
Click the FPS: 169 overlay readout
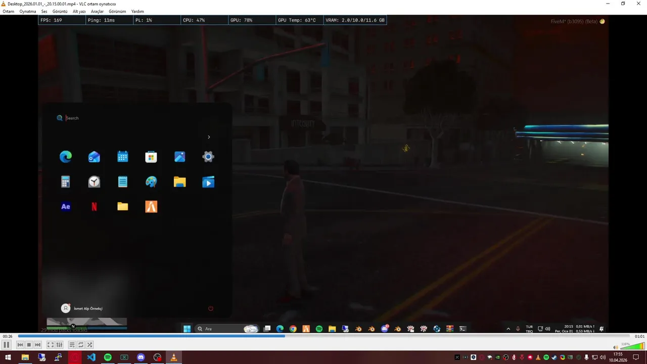[62, 20]
